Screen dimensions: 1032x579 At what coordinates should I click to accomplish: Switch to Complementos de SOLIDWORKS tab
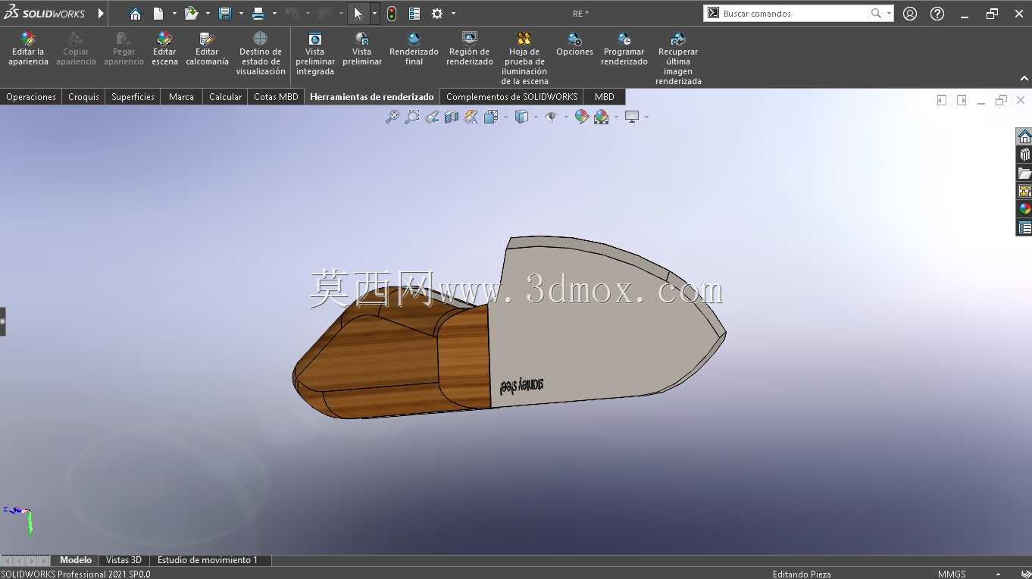(x=511, y=97)
